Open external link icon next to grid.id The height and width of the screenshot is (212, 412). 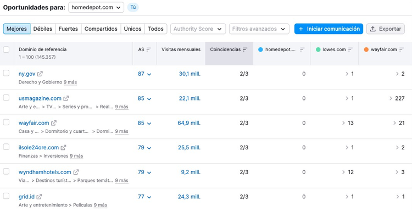click(x=39, y=197)
